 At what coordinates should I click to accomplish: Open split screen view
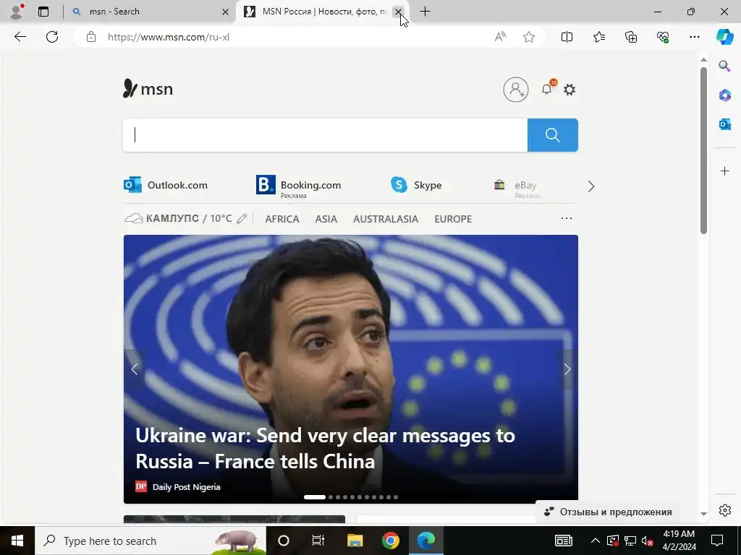[567, 37]
